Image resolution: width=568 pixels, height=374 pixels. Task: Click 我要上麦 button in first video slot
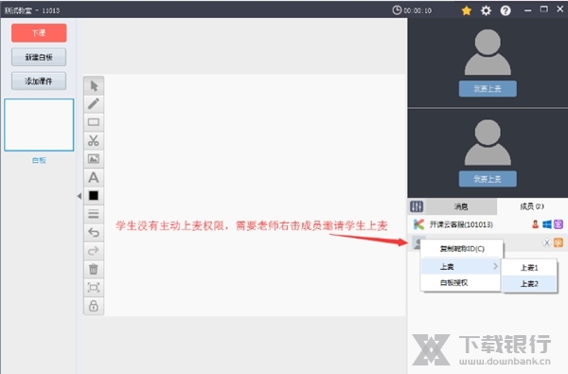488,89
